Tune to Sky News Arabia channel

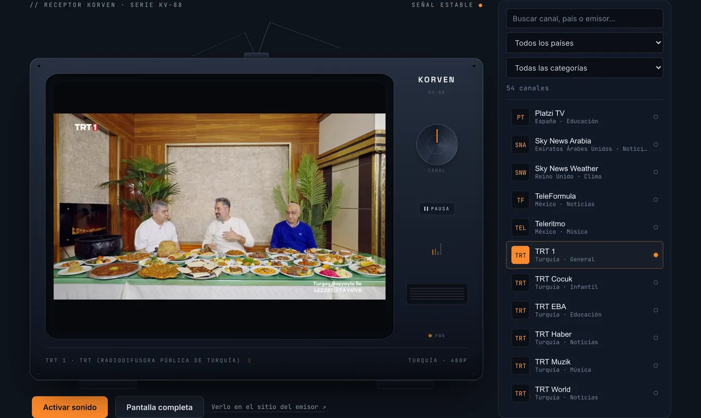tap(585, 144)
